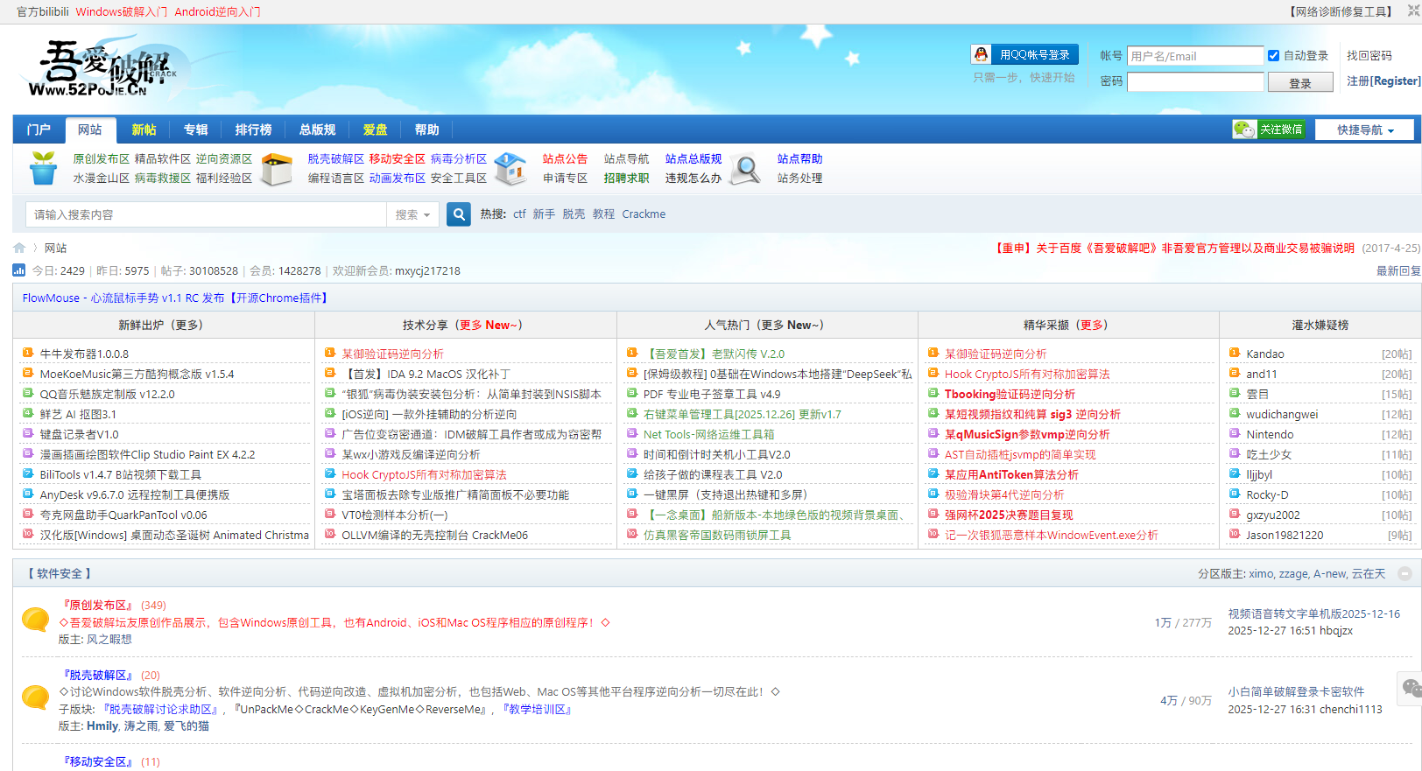Switch to the 新帖 navigation tab
Screen dimensions: 1422x771
pyautogui.click(x=144, y=130)
